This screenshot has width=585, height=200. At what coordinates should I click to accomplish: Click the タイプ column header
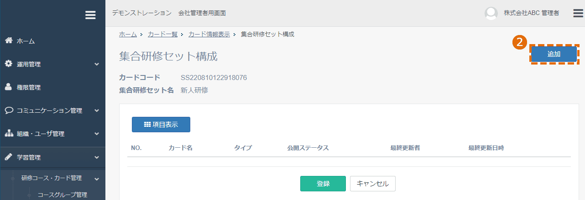(x=243, y=148)
